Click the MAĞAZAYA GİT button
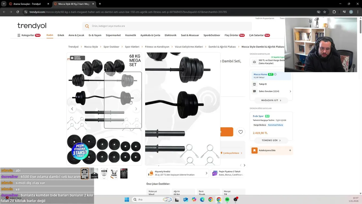The height and width of the screenshot is (204, 362). [271, 100]
